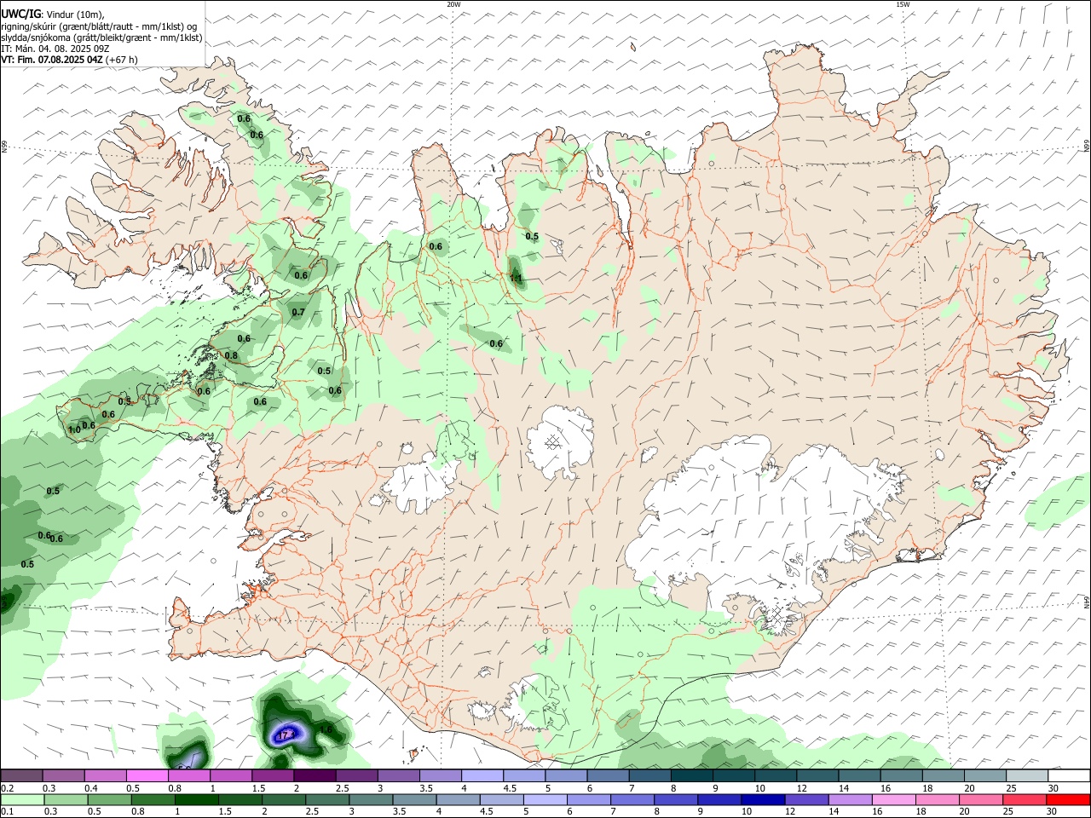Click the '20W' longitude label at top
Screen dimensions: 1091x818
click(x=453, y=4)
